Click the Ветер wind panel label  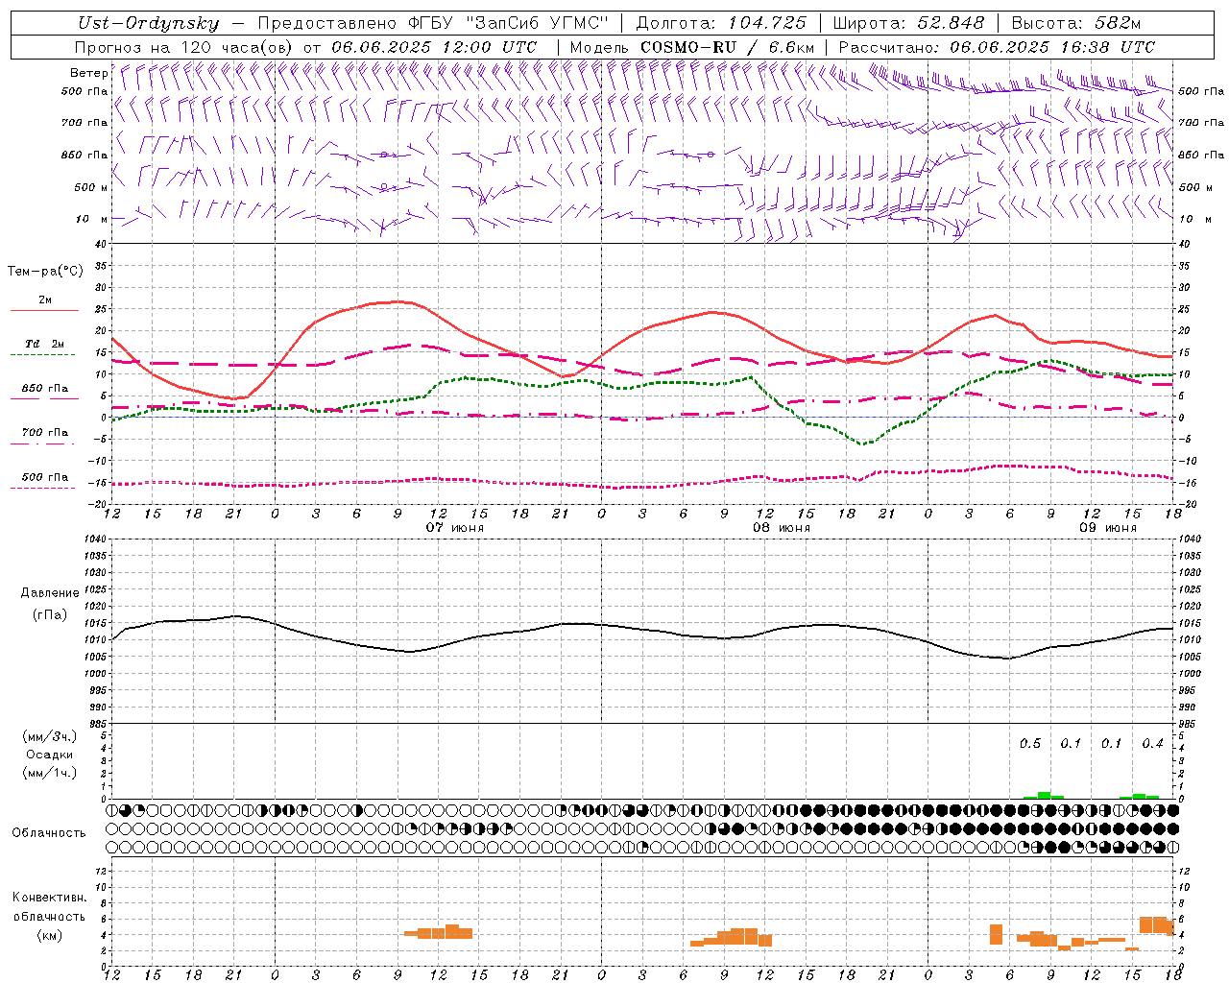click(x=88, y=73)
